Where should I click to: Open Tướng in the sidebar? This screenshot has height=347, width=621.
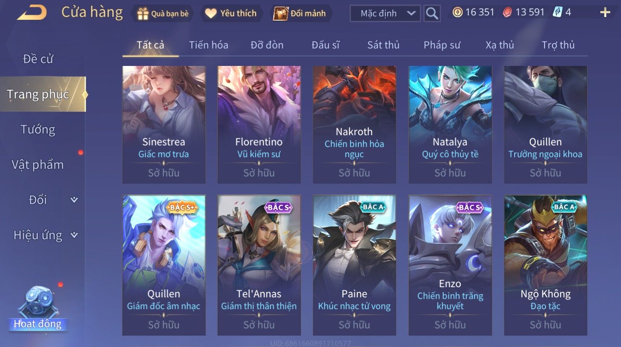38,129
